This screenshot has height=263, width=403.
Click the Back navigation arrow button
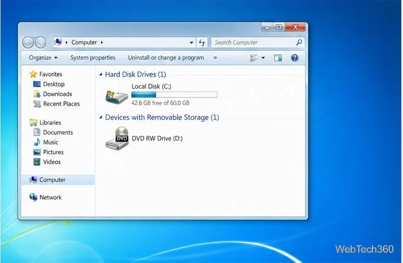[x=28, y=42]
